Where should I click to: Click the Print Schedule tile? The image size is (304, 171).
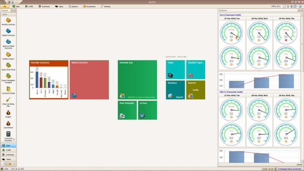click(127, 110)
